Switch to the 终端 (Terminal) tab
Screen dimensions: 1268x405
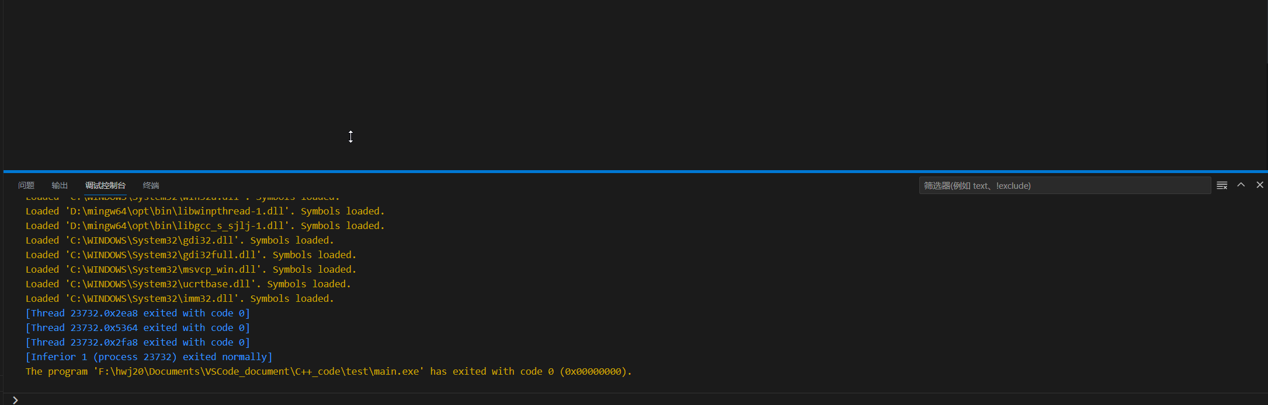tap(151, 185)
